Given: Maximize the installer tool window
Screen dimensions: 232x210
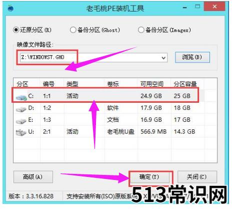Looking at the screenshot, I should (x=197, y=7).
